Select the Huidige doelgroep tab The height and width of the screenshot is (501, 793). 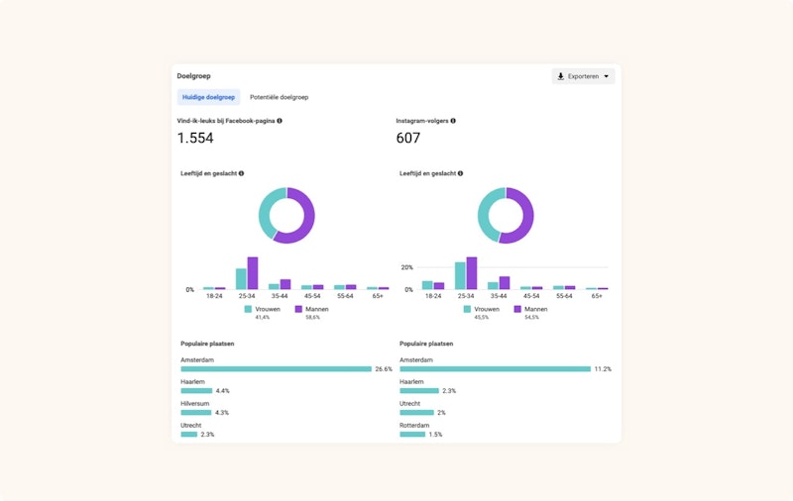pyautogui.click(x=208, y=97)
